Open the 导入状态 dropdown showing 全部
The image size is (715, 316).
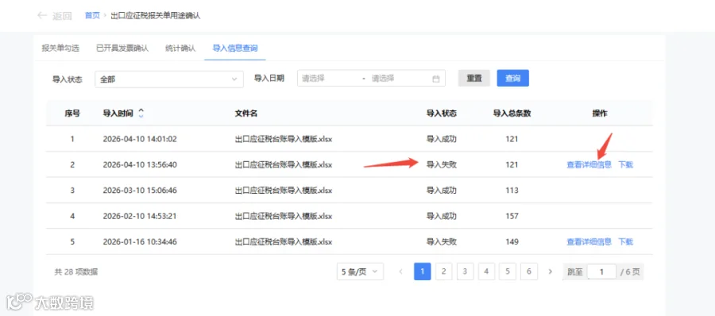click(x=168, y=79)
